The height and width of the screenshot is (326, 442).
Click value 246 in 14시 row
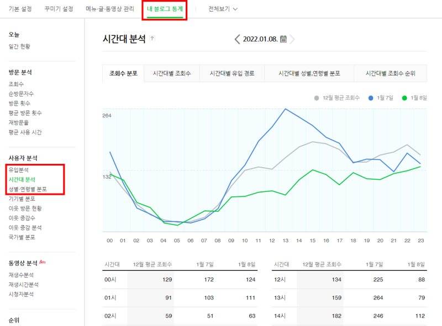(x=378, y=316)
